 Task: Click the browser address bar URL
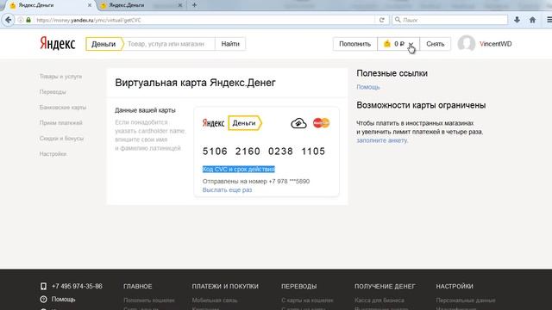[x=204, y=20]
